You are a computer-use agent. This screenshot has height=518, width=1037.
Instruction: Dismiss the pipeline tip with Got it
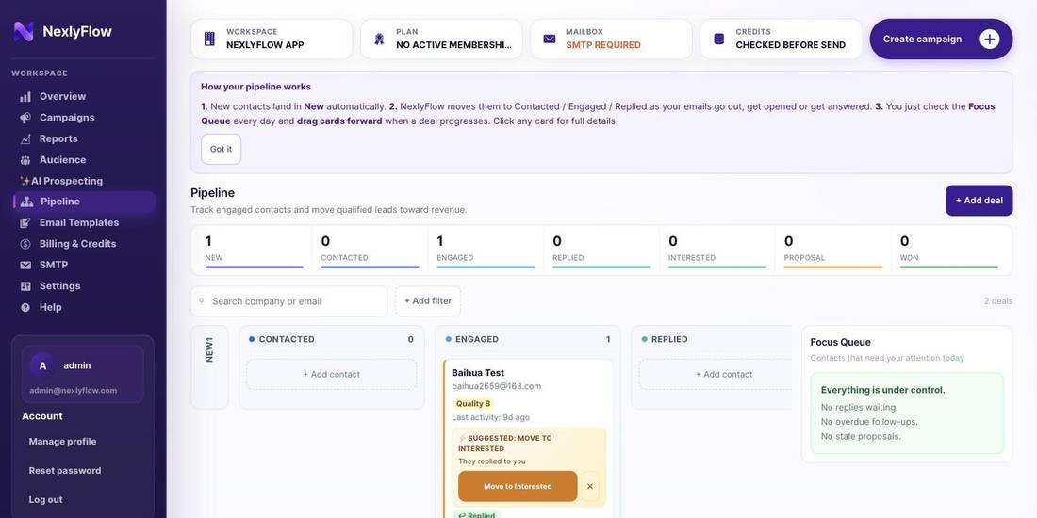[221, 150]
